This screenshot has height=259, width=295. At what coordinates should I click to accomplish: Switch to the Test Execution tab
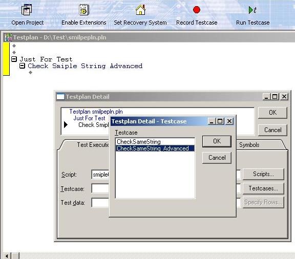pos(93,145)
